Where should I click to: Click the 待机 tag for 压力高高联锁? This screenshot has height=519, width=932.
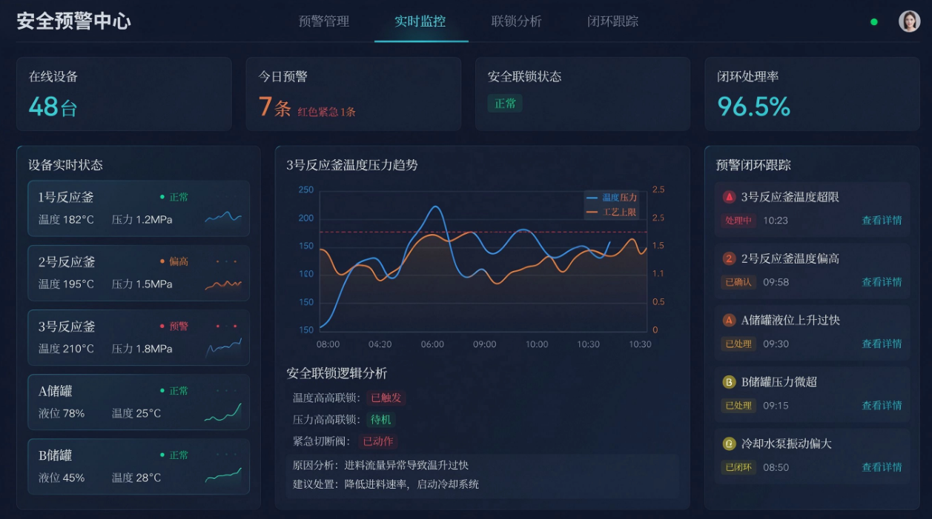pos(380,420)
